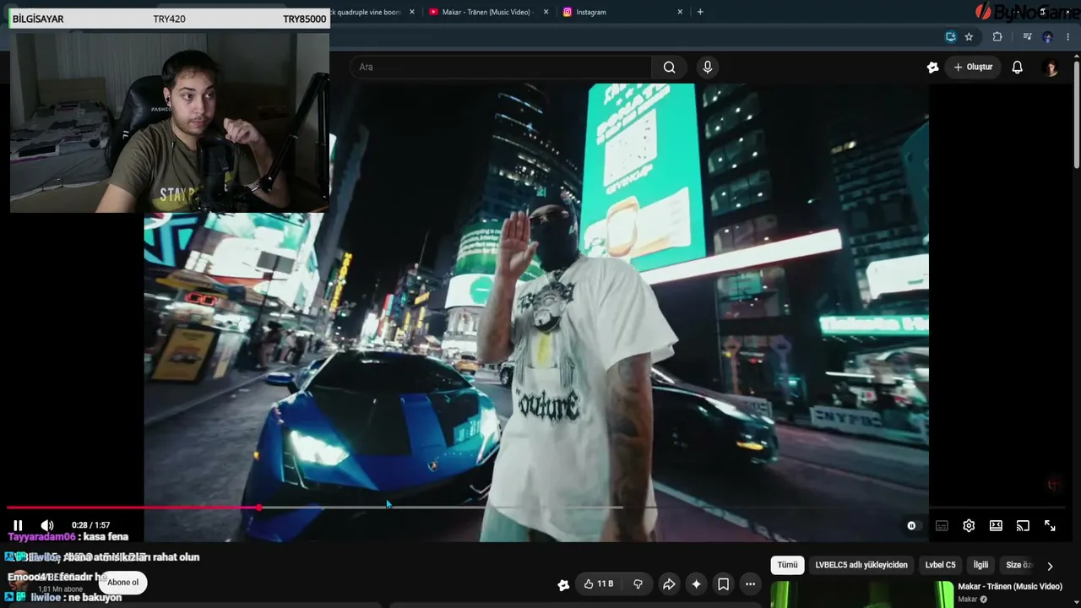Dislike the video
Viewport: 1081px width, 608px height.
pos(638,584)
